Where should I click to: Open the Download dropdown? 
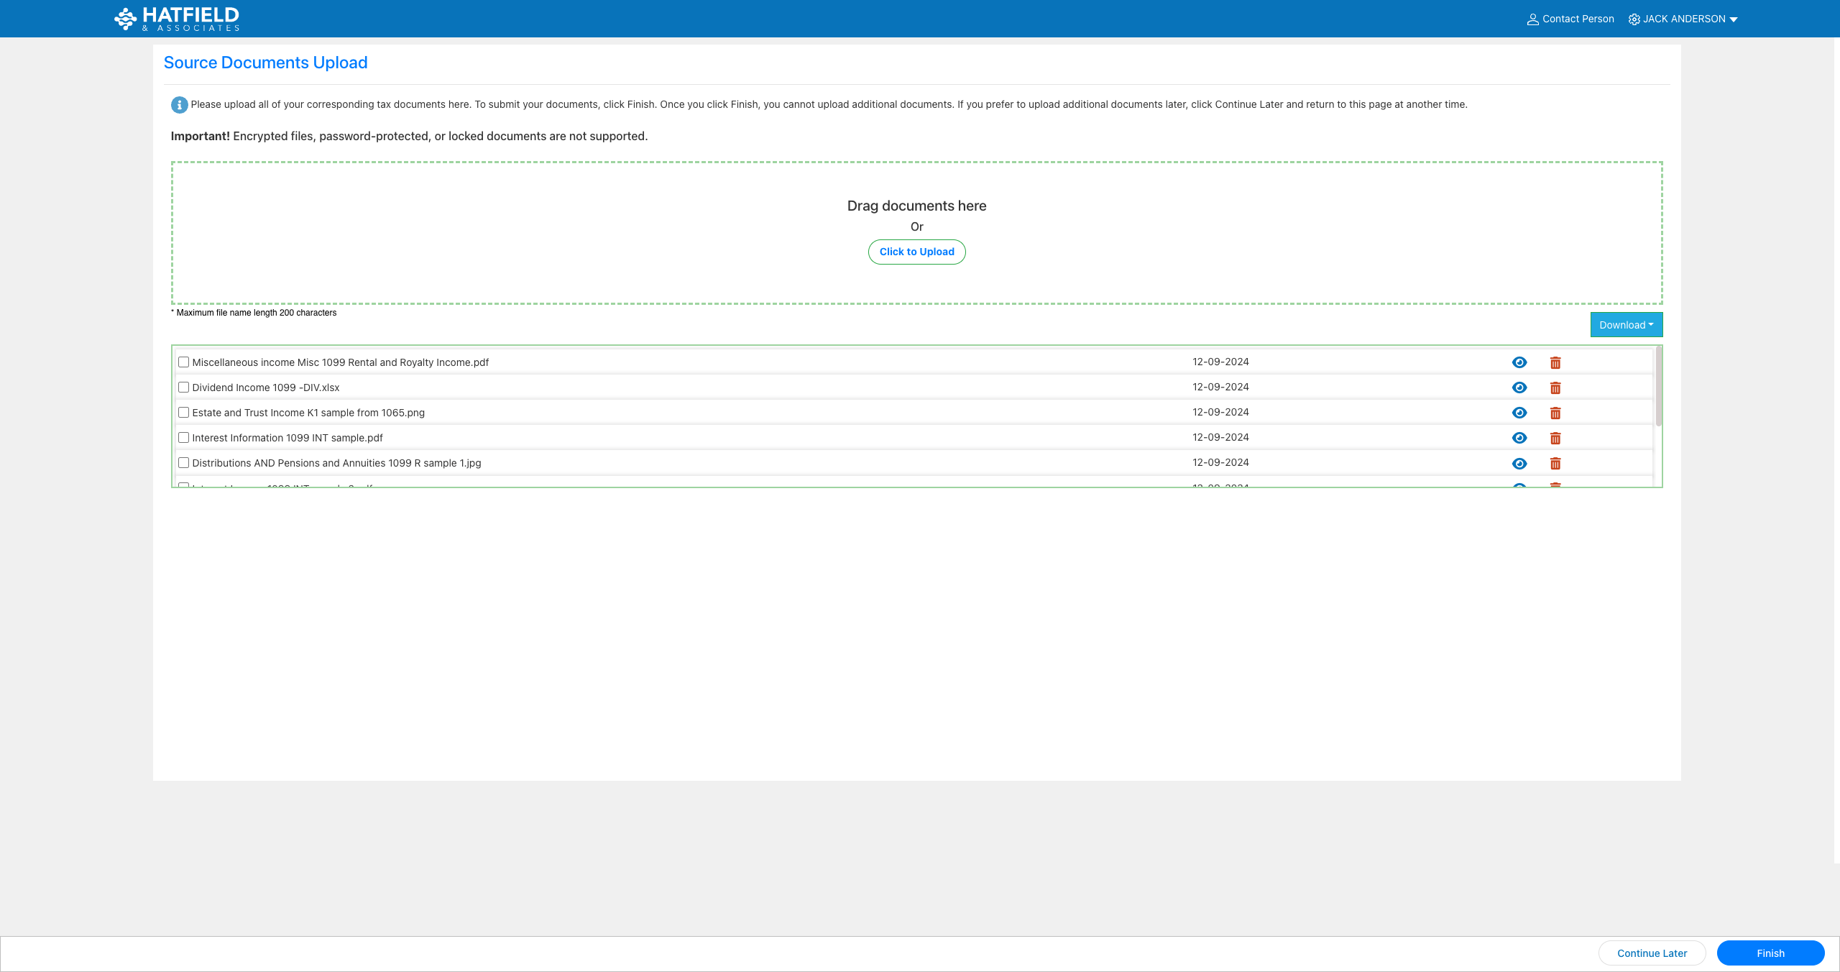click(x=1626, y=324)
